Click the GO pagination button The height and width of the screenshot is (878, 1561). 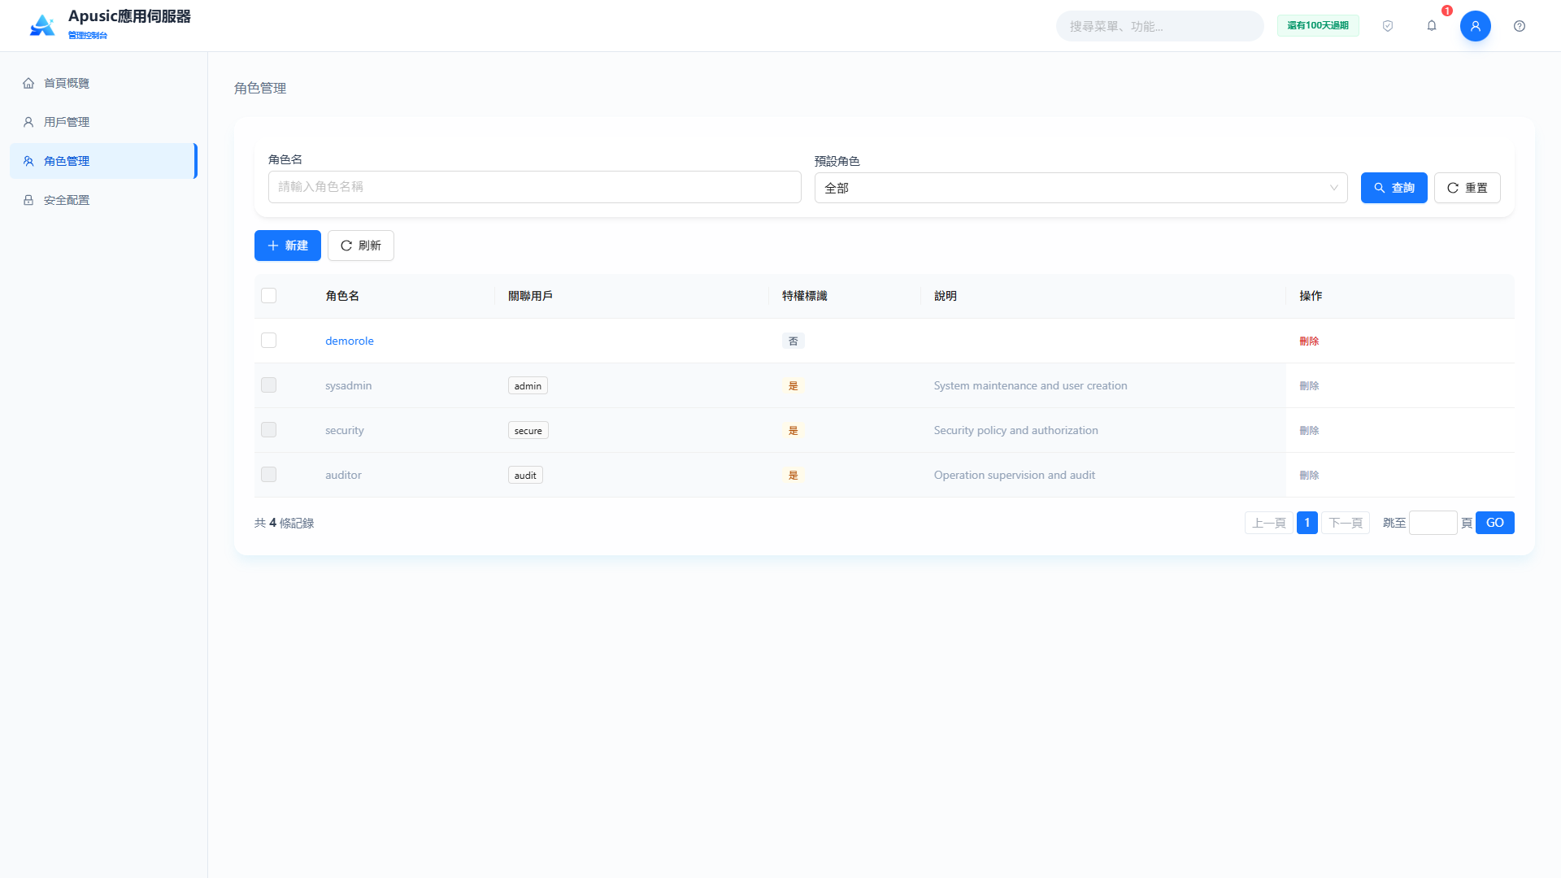(x=1495, y=523)
